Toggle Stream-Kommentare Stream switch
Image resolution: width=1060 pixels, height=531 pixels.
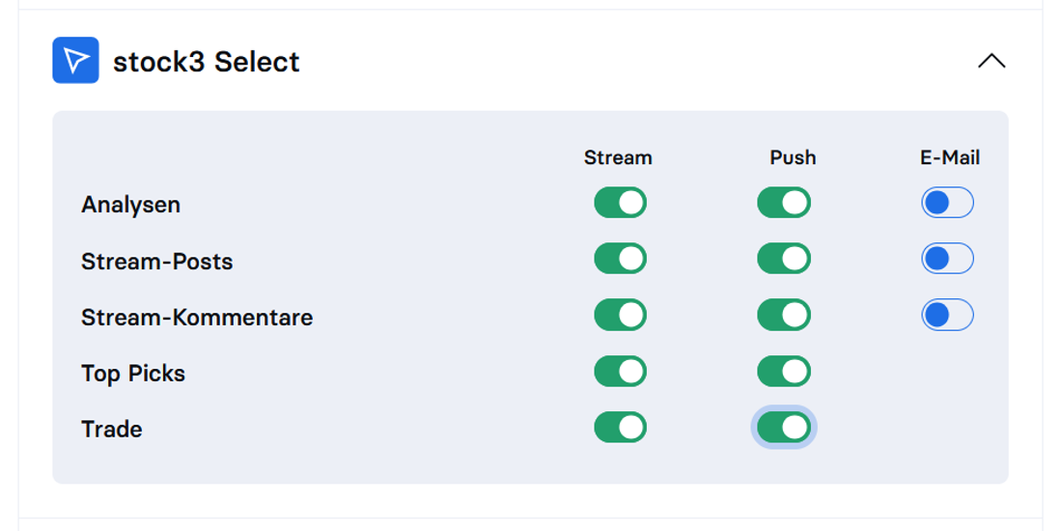(x=620, y=315)
